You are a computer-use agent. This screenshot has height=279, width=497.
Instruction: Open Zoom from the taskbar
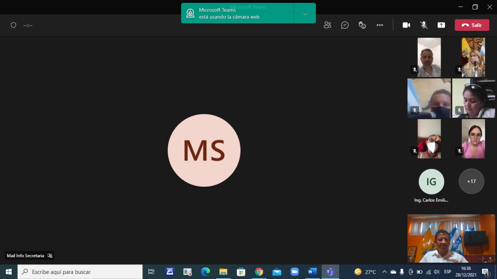point(294,272)
